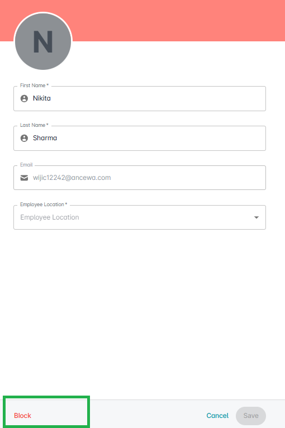Click the envelope icon in Email field
285x428 pixels.
point(24,178)
